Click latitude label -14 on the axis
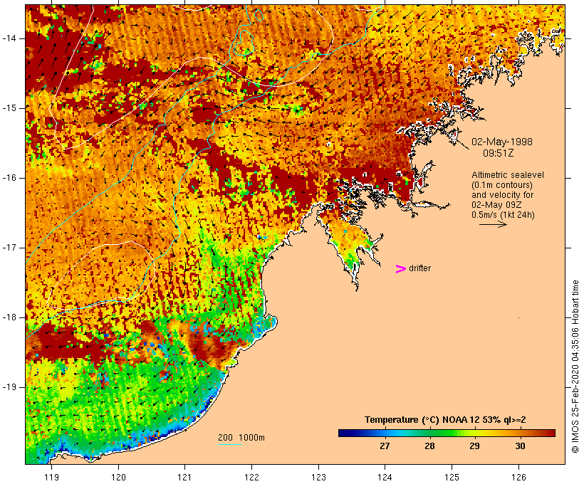This screenshot has width=584, height=484. coord(9,38)
